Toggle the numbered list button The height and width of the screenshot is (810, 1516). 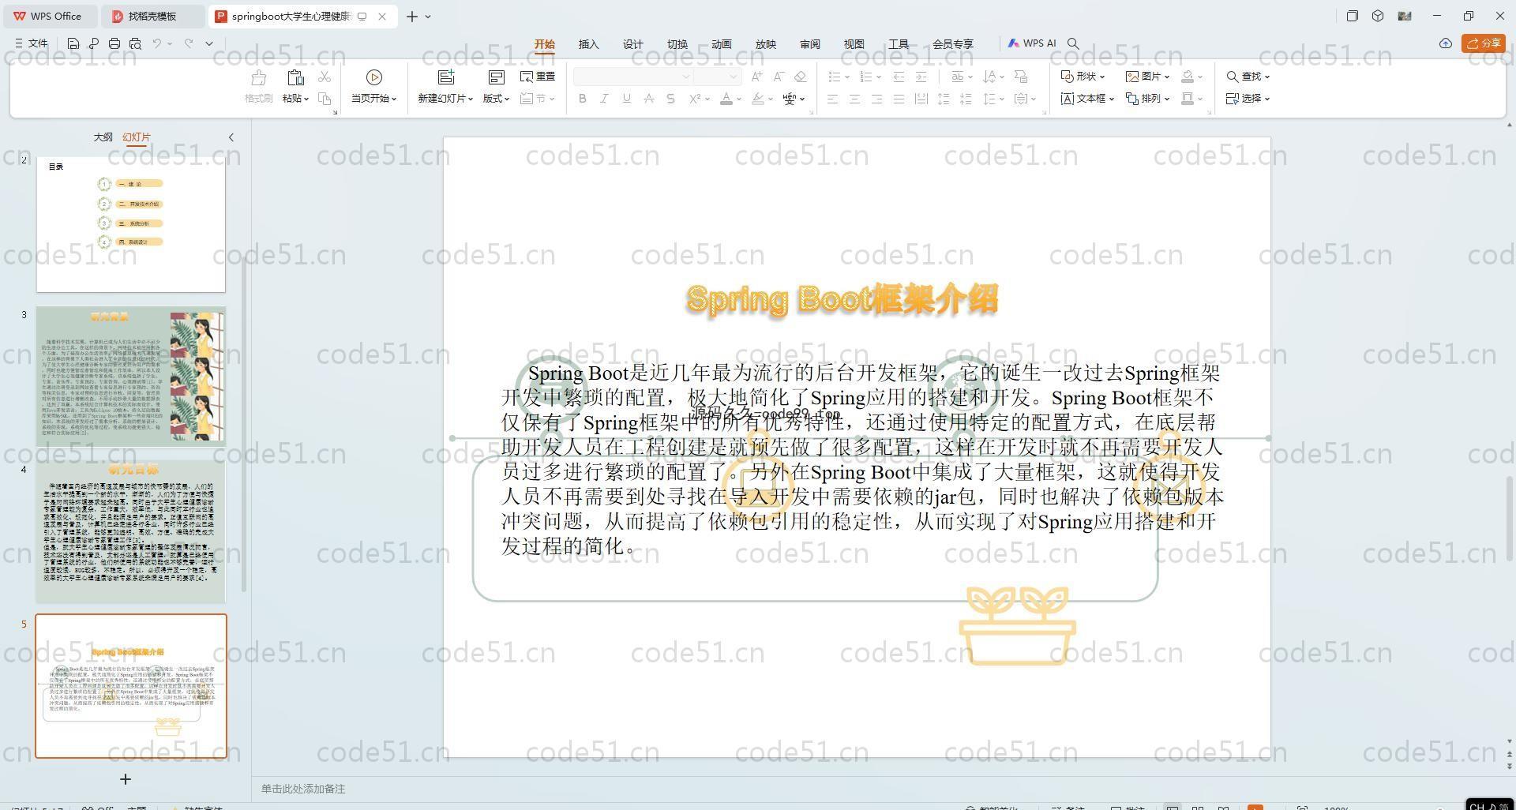[865, 77]
